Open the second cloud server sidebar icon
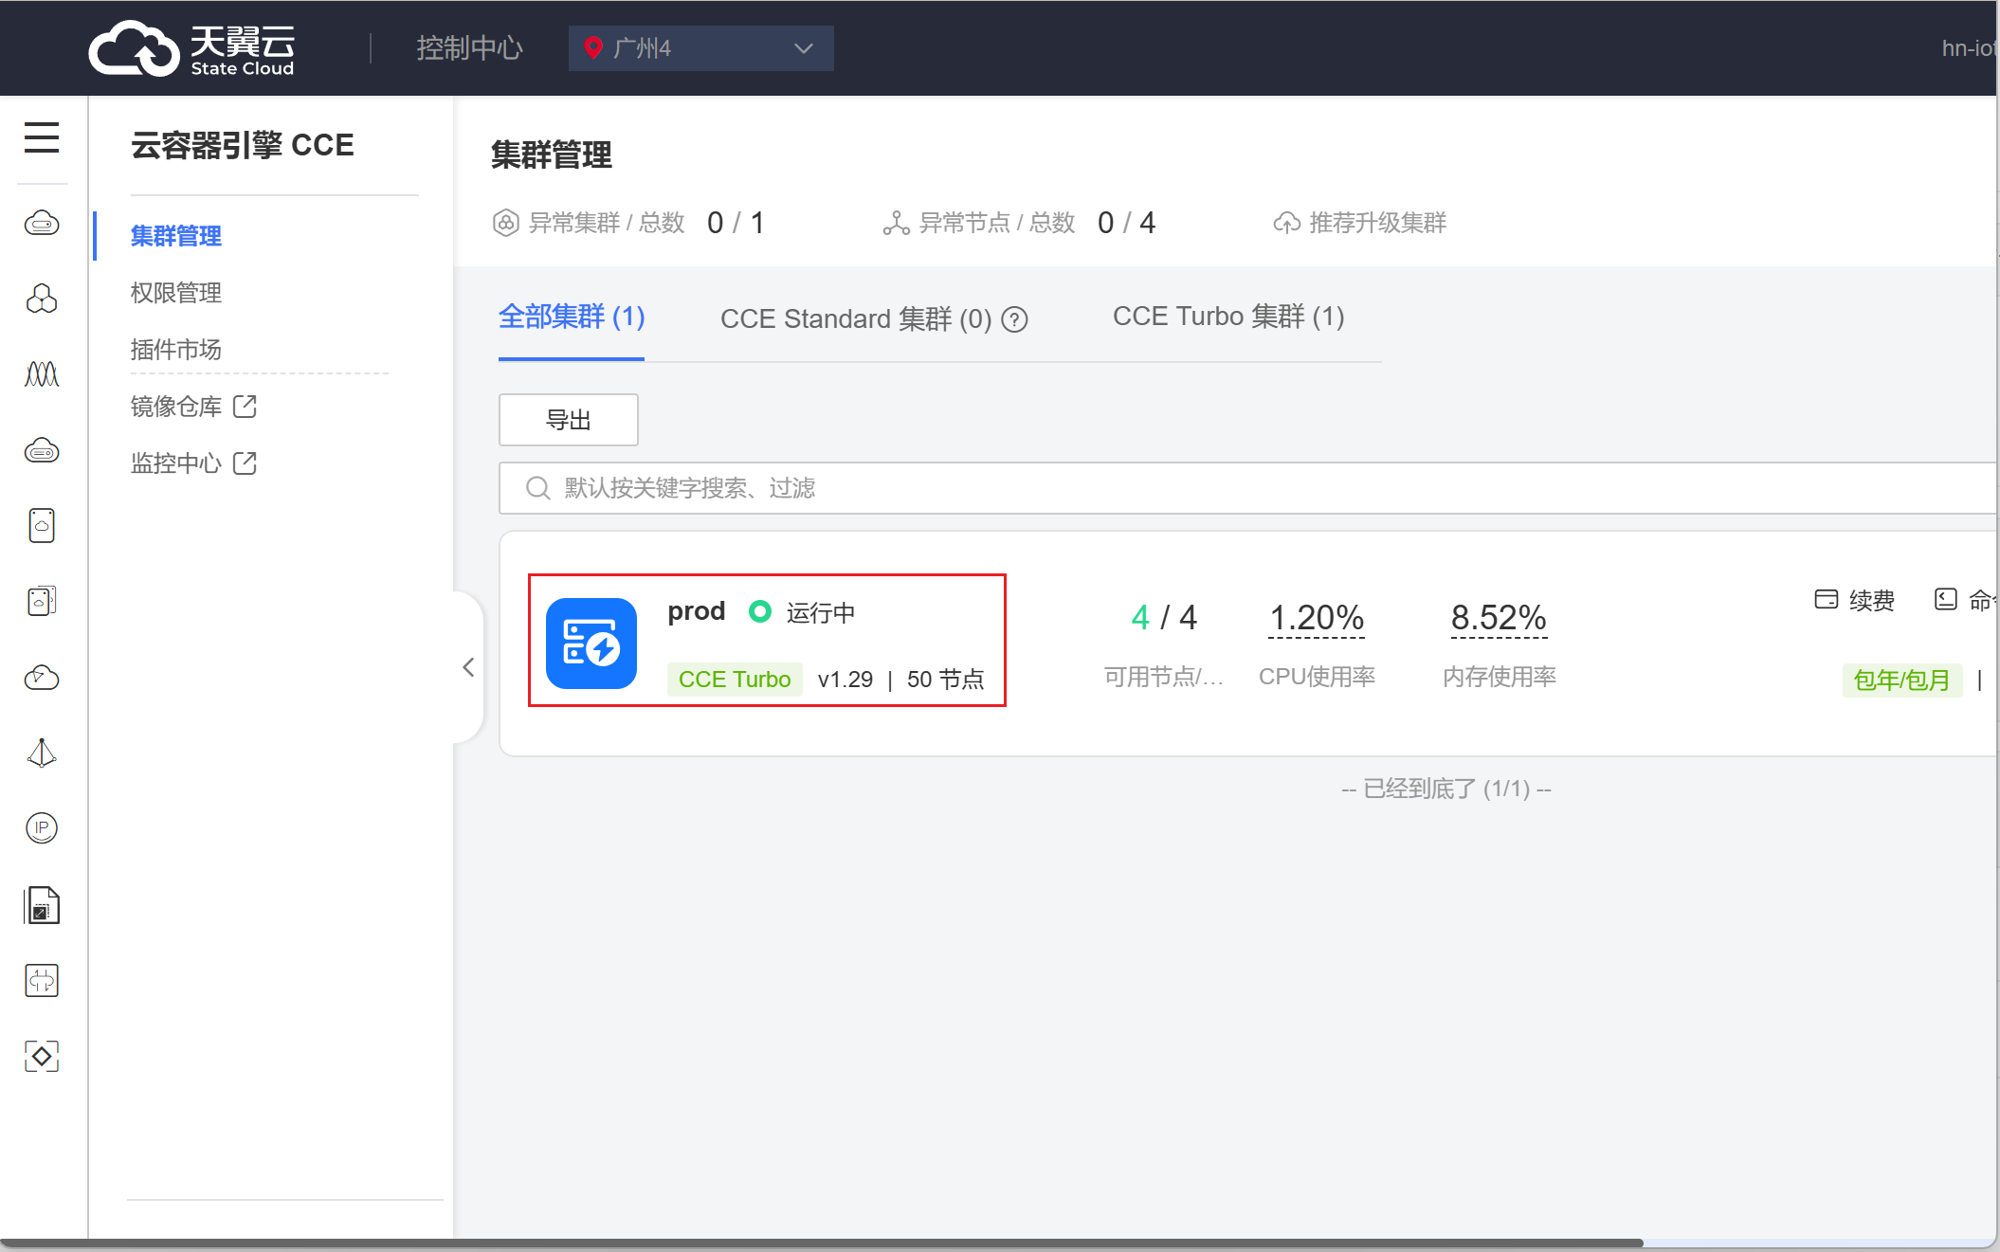 coord(42,450)
